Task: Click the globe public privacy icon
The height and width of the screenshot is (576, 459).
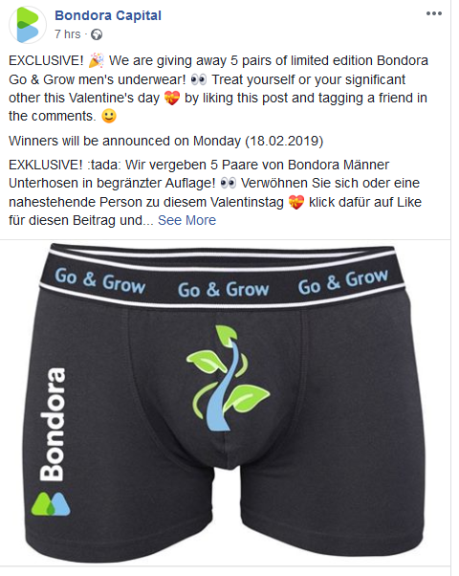Action: coord(97,34)
